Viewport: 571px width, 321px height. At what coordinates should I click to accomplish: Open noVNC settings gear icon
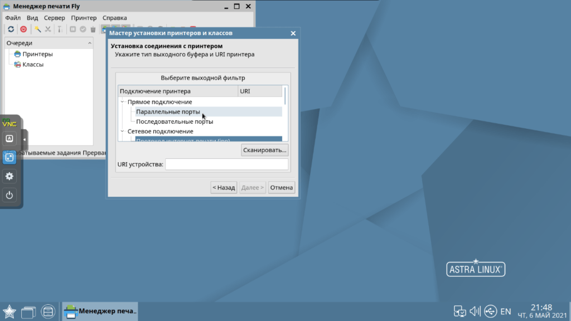[x=9, y=176]
